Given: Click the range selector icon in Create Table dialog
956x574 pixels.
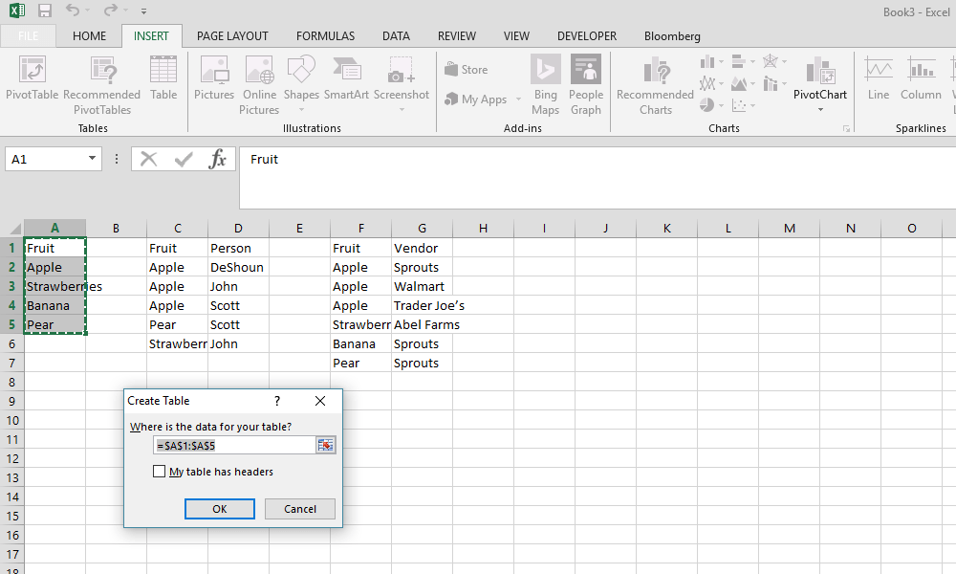Looking at the screenshot, I should click(x=325, y=445).
